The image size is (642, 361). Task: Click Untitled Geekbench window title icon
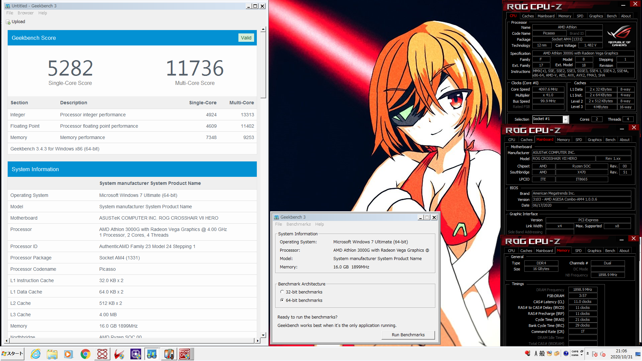[x=8, y=6]
